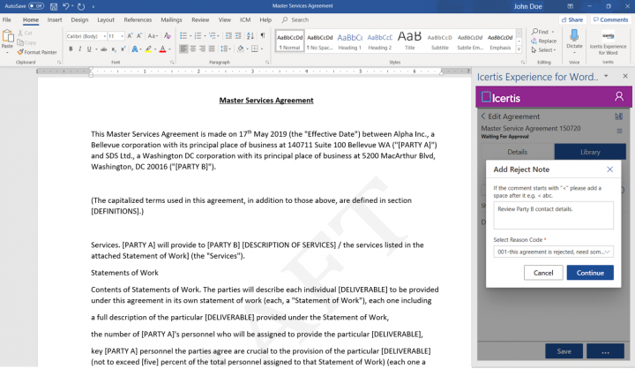Expand the Calibri (Body) font name dropdown
This screenshot has width=635, height=369.
pyautogui.click(x=85, y=36)
